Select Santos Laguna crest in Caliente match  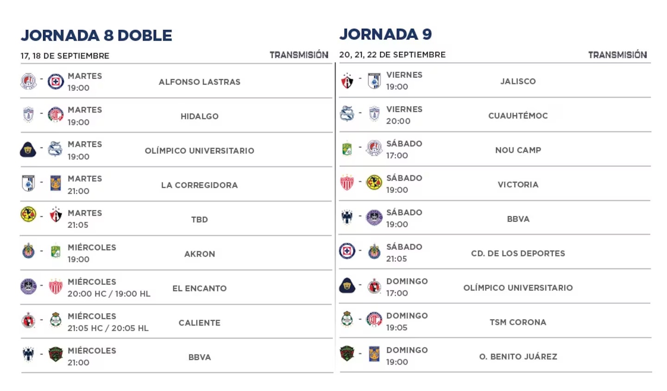point(56,320)
